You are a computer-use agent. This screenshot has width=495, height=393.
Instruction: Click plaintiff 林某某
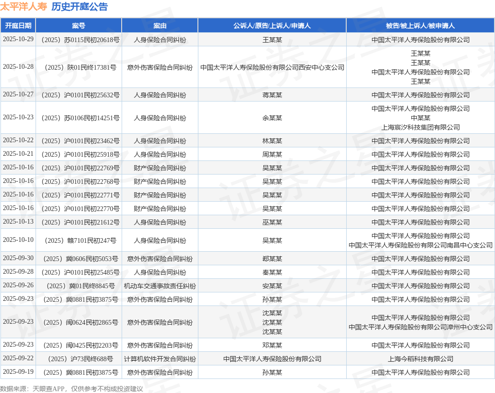click(272, 141)
